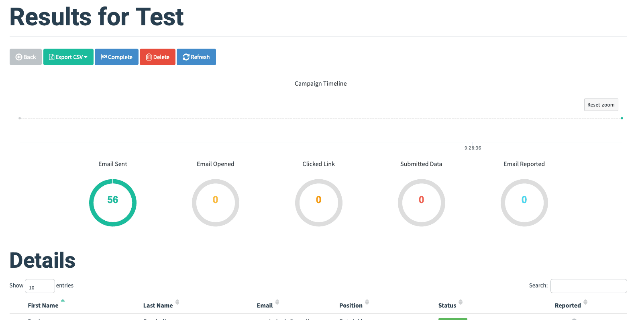636x320 pixels.
Task: Click the Status sort arrows icon
Action: coord(461,302)
